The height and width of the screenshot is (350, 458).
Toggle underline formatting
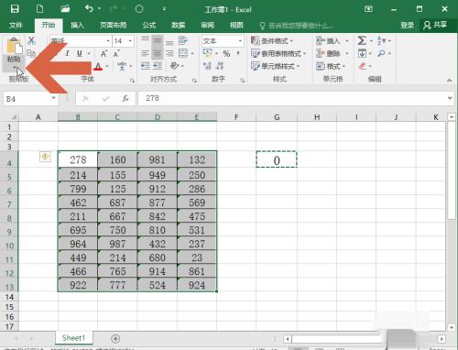tap(80, 54)
